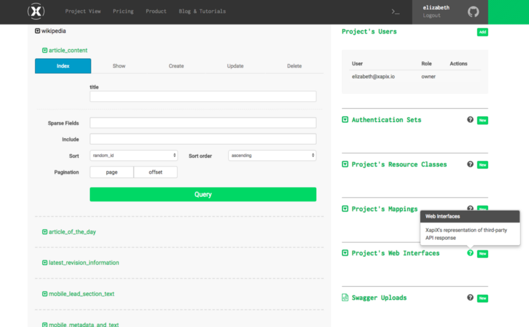Select offset pagination option
This screenshot has height=327, width=529.
tap(155, 172)
